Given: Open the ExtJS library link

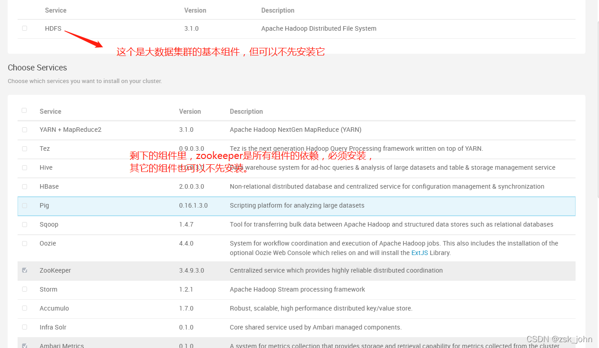Looking at the screenshot, I should pyautogui.click(x=420, y=253).
